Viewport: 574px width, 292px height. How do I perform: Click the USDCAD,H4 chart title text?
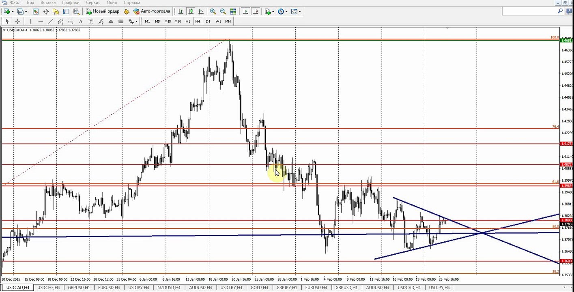pos(17,30)
